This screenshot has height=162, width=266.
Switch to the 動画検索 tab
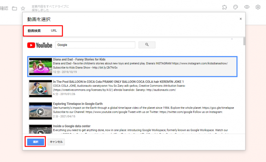tap(34, 31)
